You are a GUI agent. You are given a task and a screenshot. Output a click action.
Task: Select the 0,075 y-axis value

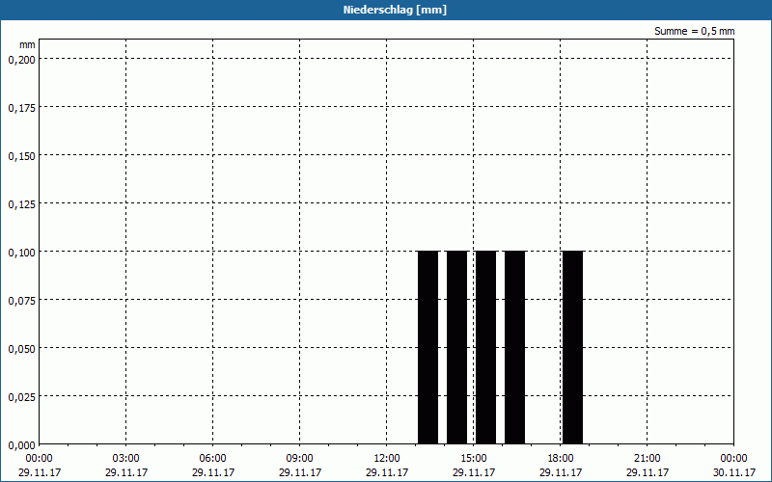(x=21, y=301)
